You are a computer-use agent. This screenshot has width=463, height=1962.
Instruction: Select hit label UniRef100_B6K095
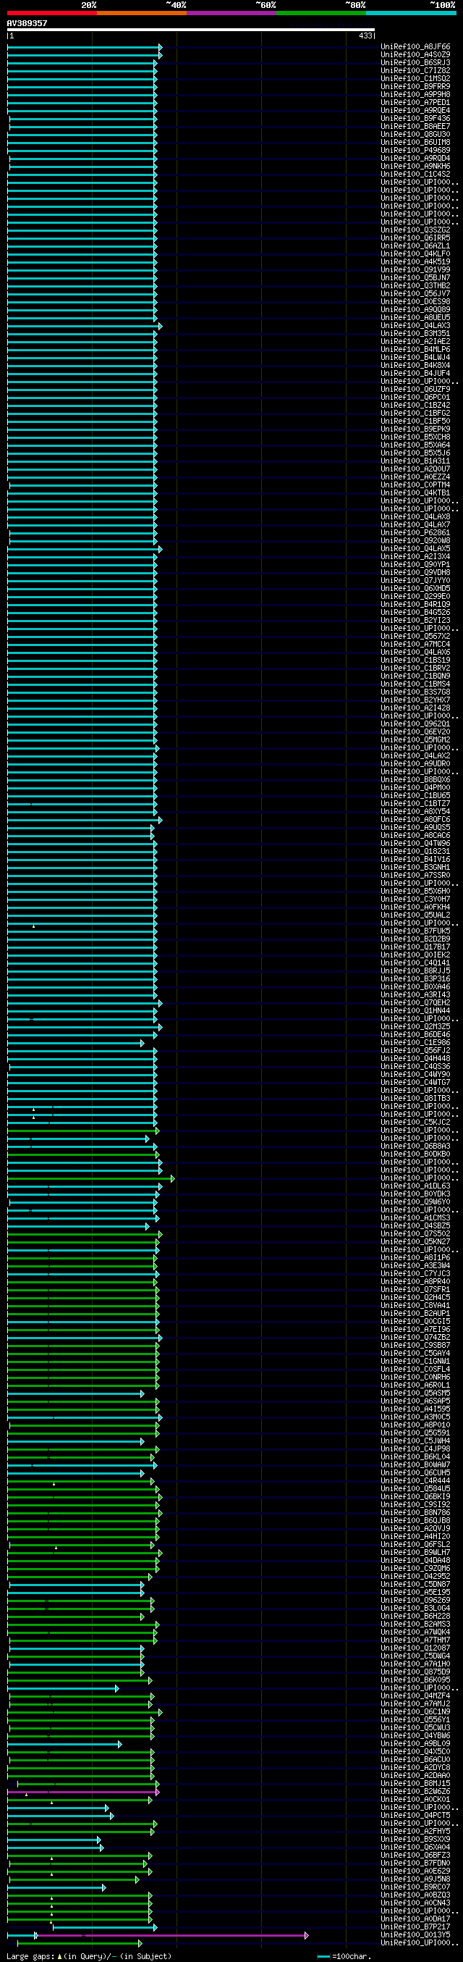(415, 1680)
